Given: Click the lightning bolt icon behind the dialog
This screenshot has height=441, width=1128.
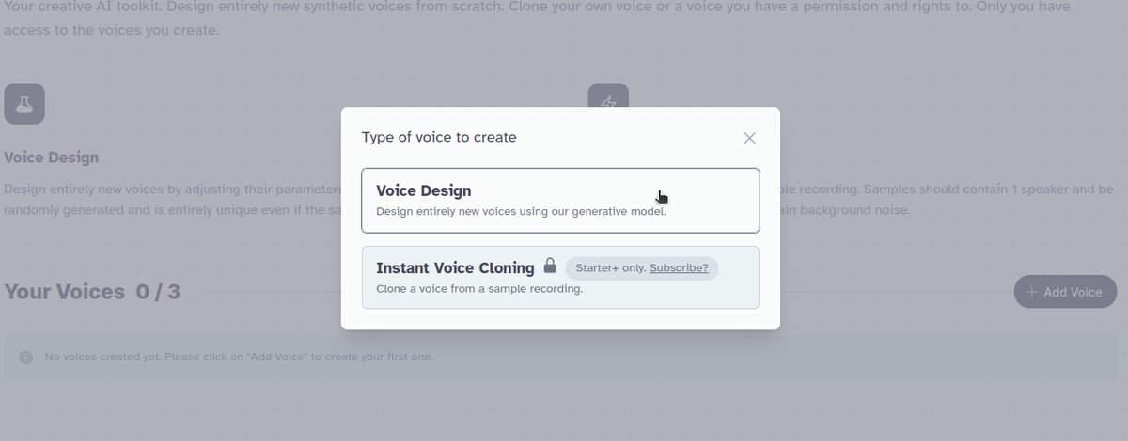Looking at the screenshot, I should coord(608,98).
